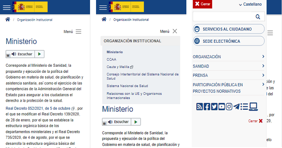Open the Telegram paper plane icon
The width and height of the screenshot is (282, 148).
pyautogui.click(x=236, y=107)
